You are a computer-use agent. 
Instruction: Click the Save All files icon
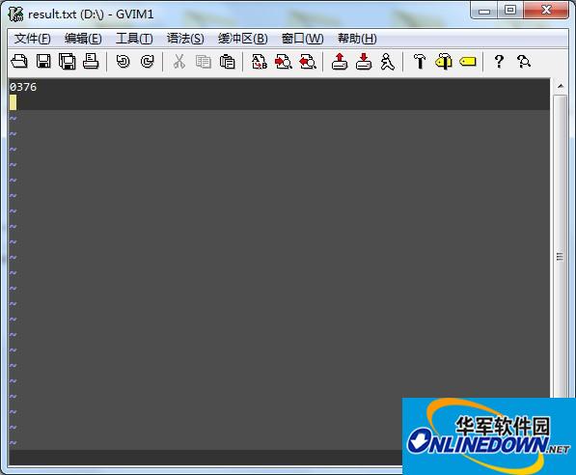68,62
